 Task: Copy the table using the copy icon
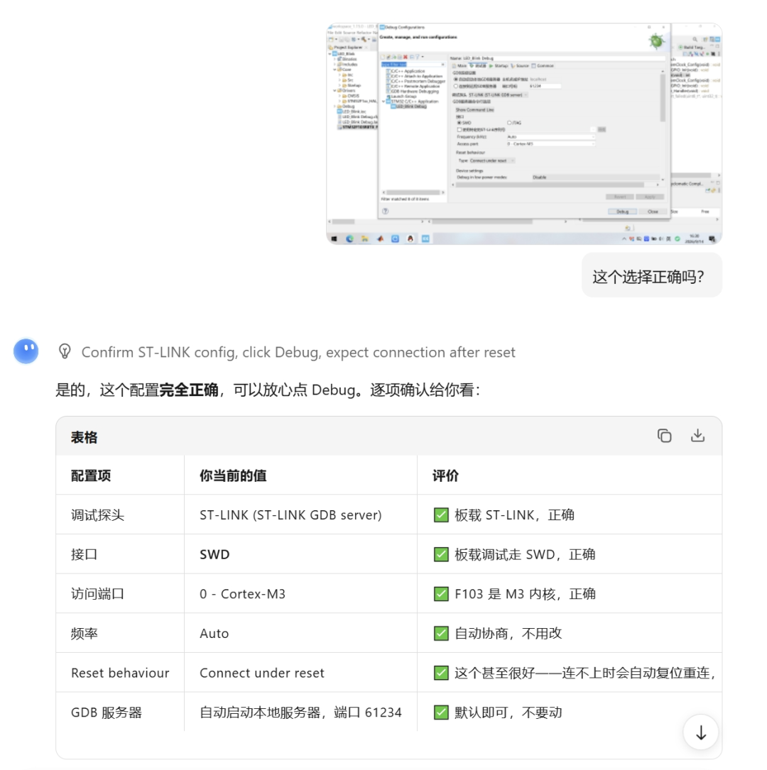pos(664,436)
